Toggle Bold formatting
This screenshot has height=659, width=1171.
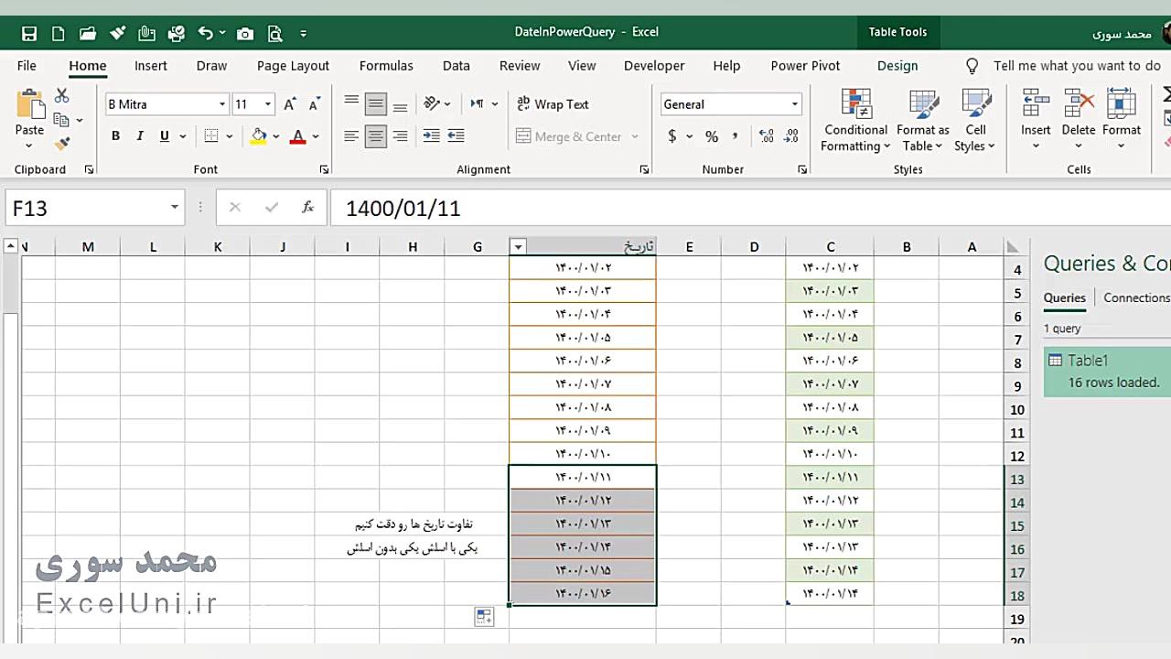click(115, 136)
